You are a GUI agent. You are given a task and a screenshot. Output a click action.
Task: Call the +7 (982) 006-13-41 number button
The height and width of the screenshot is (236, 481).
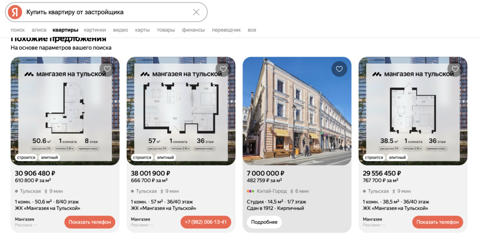(206, 222)
